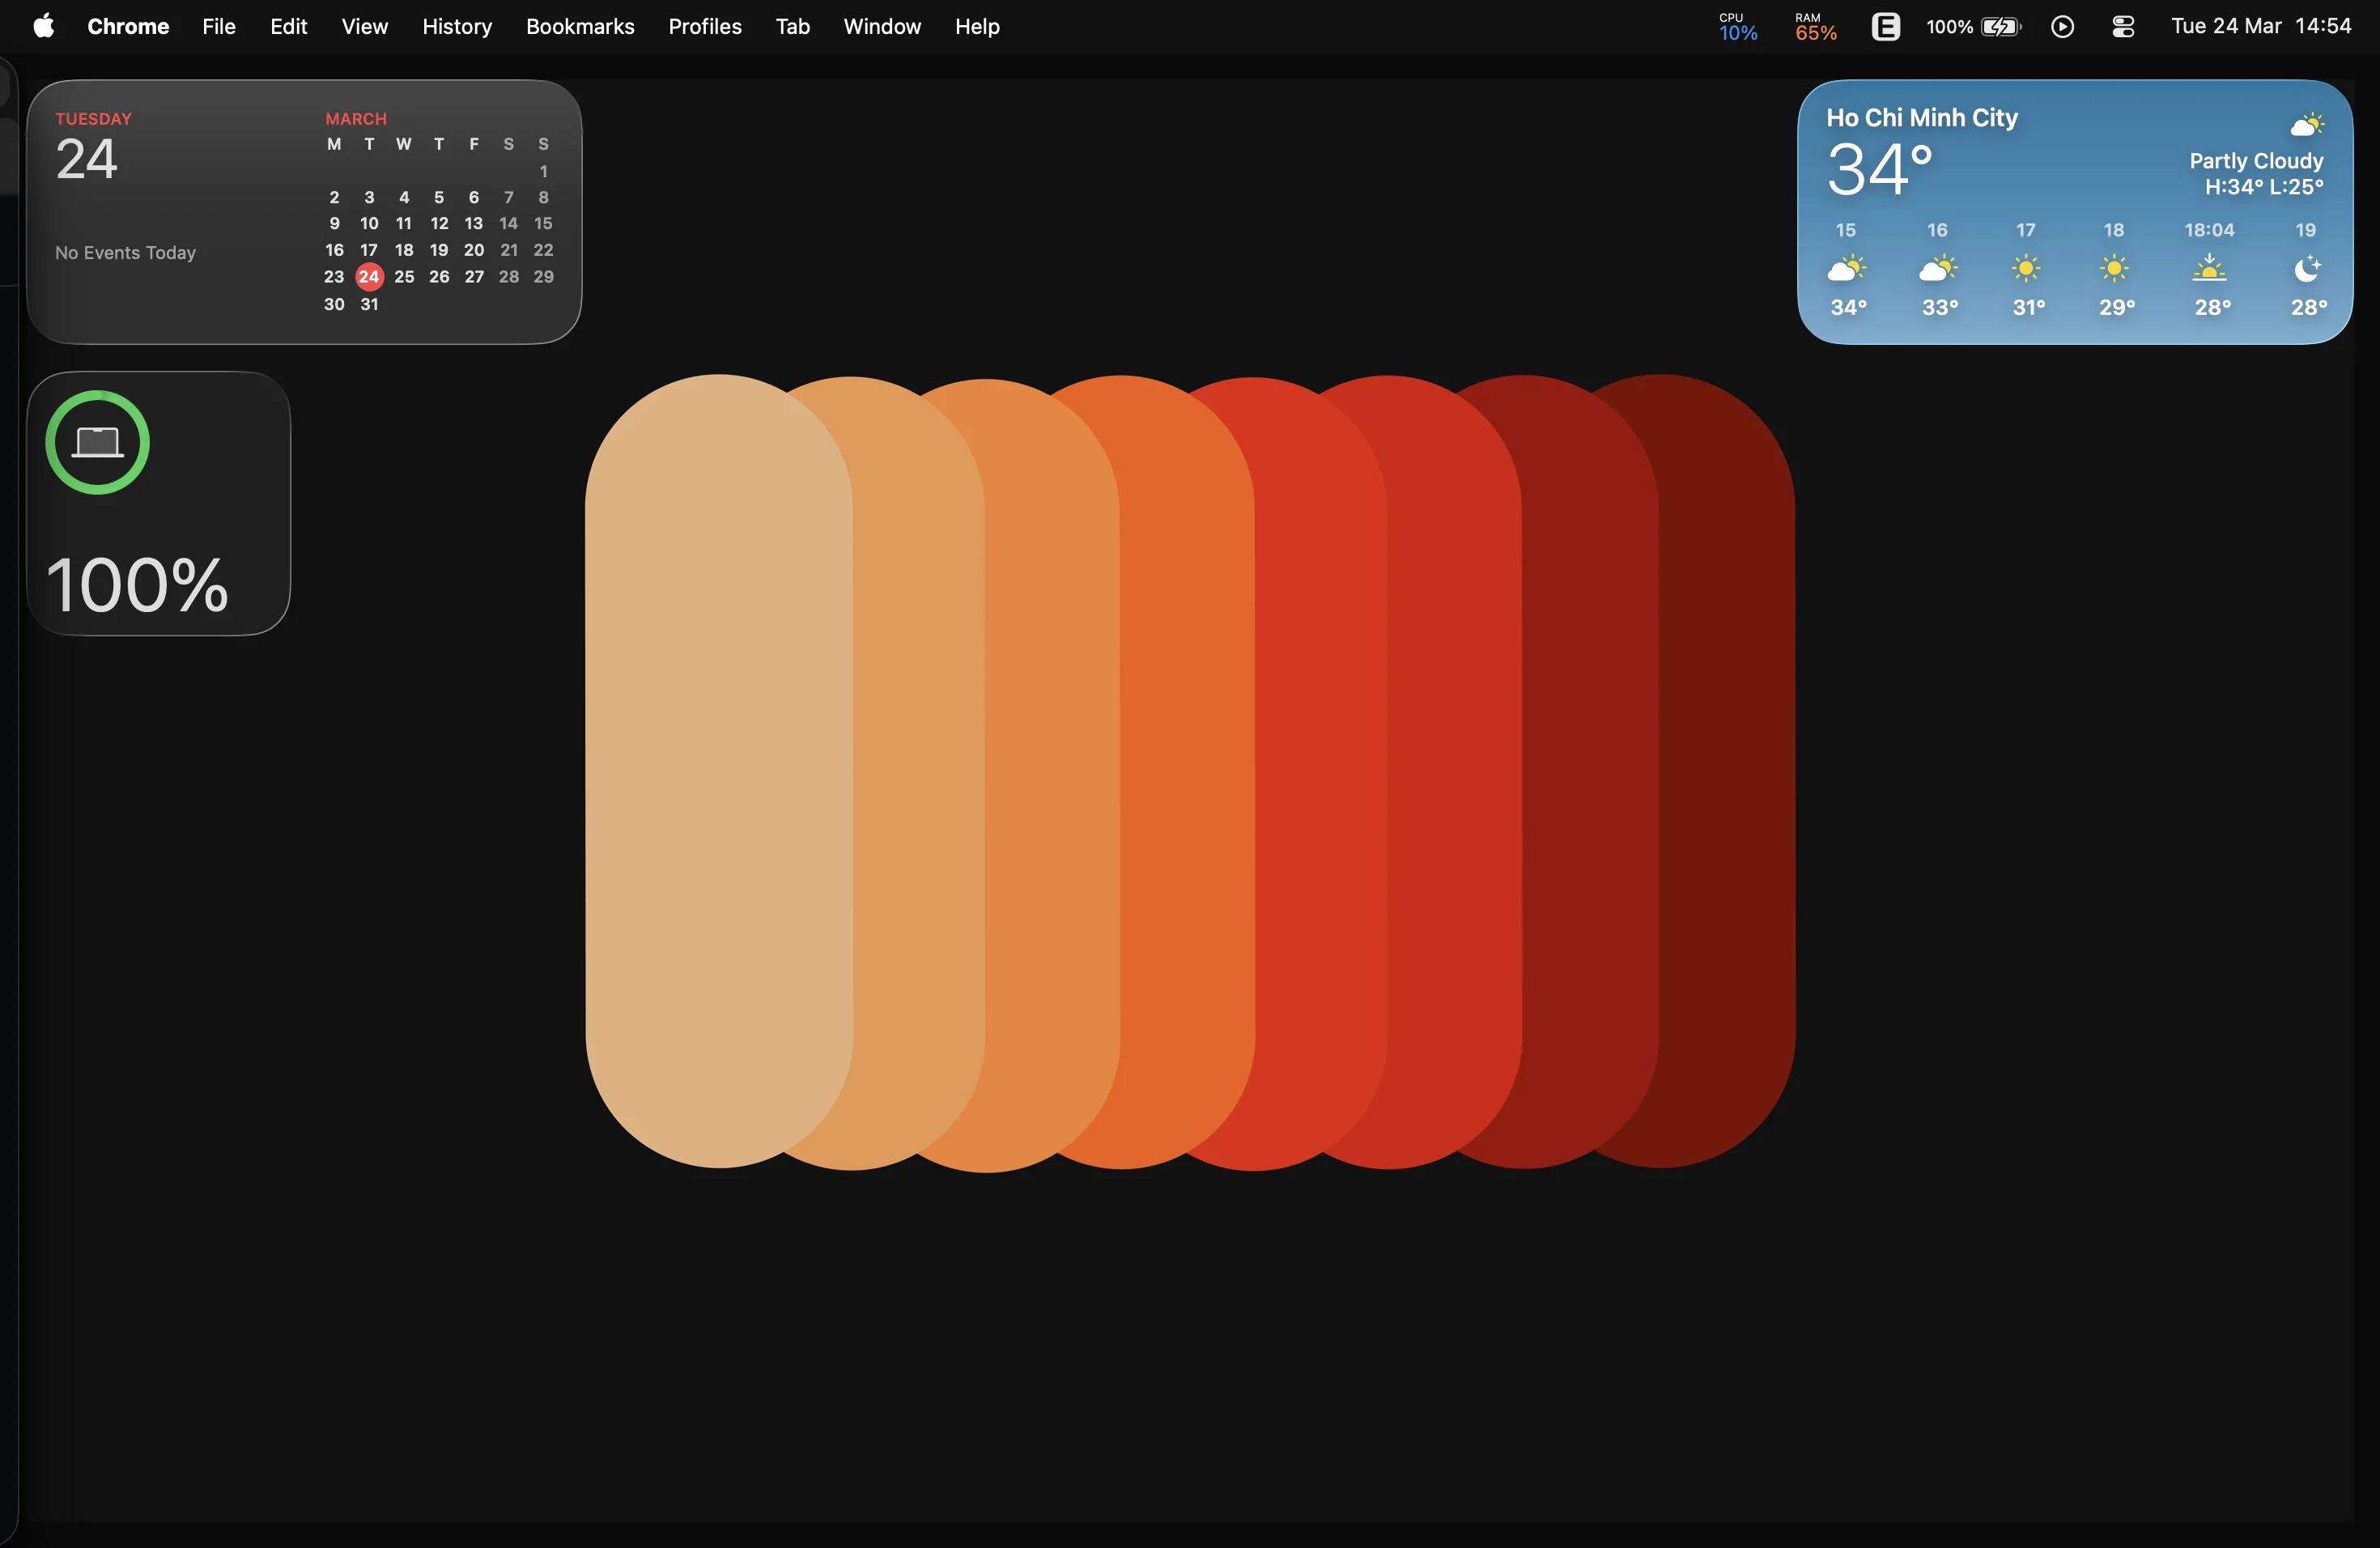Click the Now Playing play icon
The width and height of the screenshot is (2380, 1548).
pos(2062,27)
